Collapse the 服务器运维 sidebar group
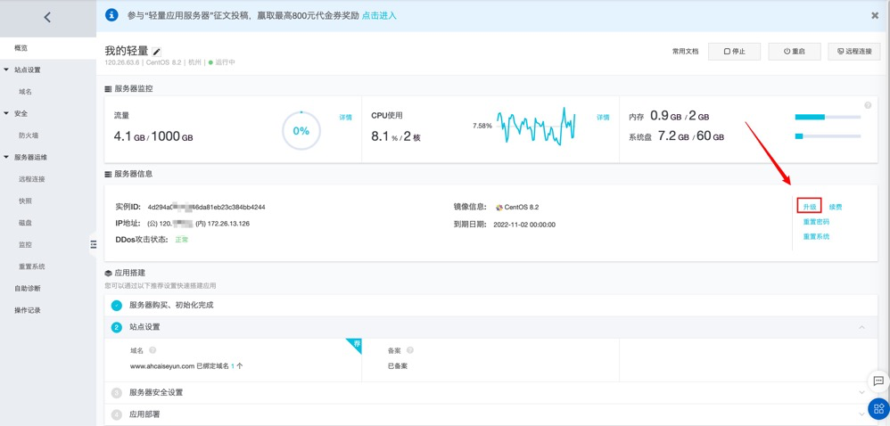Screen dimensions: 890x426 (x=6, y=157)
